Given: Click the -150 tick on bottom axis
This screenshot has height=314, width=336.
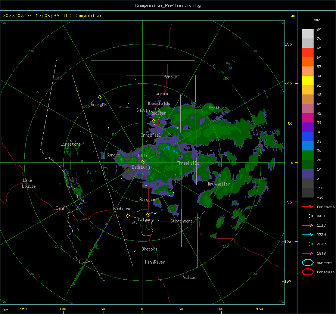Looking at the screenshot, I should pos(22,309).
